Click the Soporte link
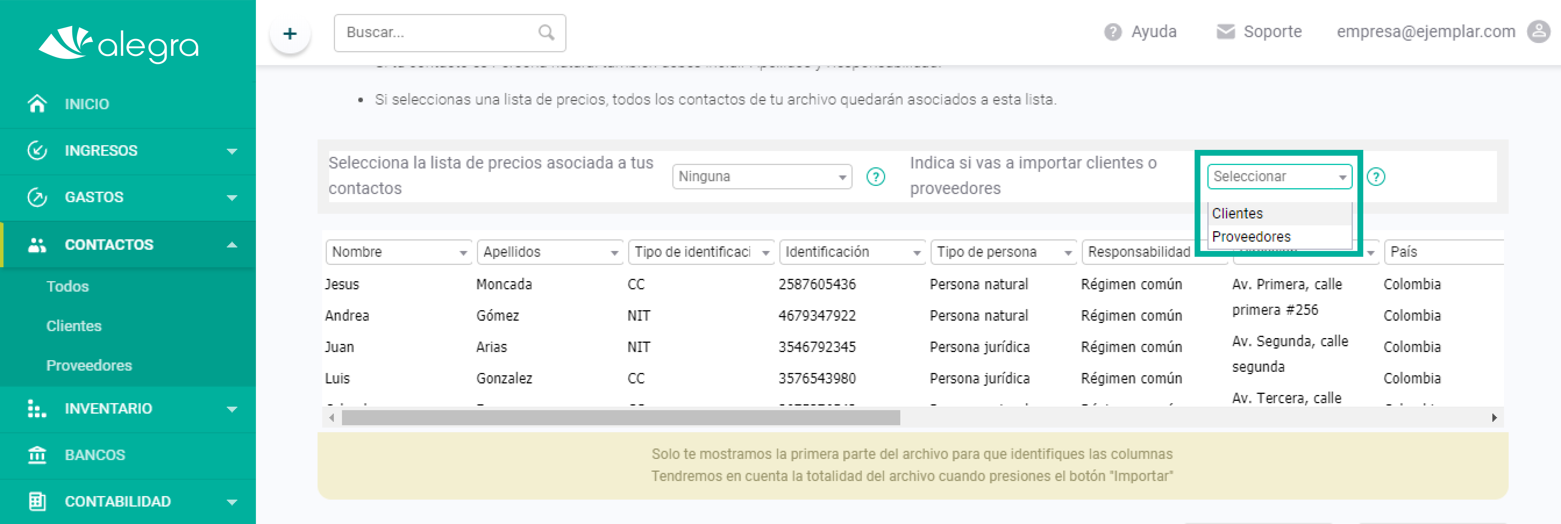 click(1272, 31)
